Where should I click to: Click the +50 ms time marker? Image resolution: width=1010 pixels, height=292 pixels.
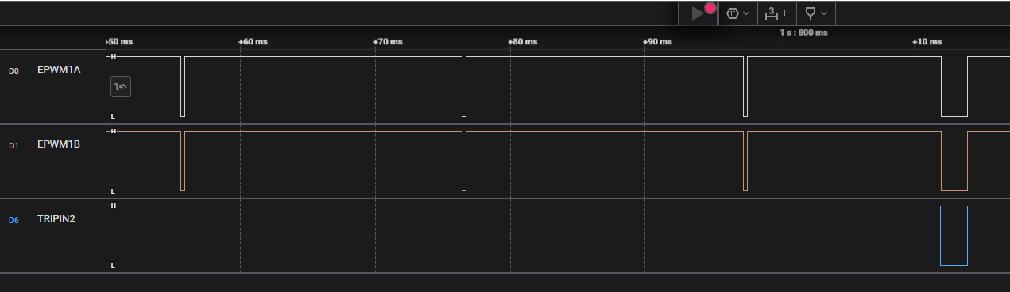119,41
